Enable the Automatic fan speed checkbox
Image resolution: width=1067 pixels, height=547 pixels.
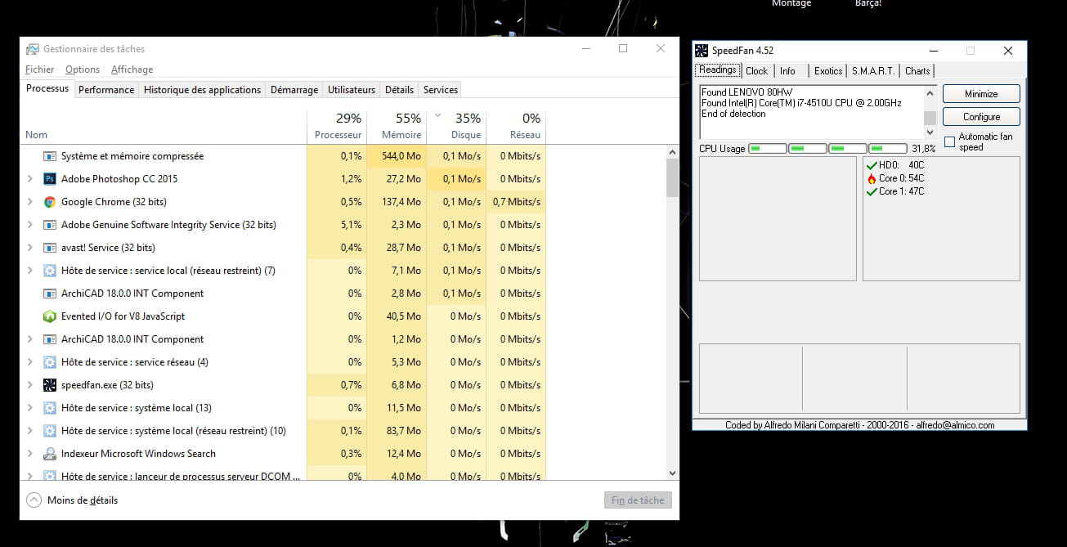[949, 141]
